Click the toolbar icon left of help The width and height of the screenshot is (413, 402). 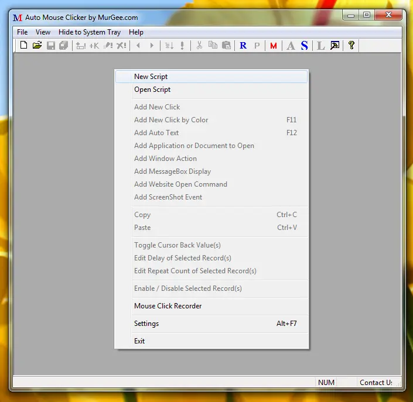coord(335,46)
